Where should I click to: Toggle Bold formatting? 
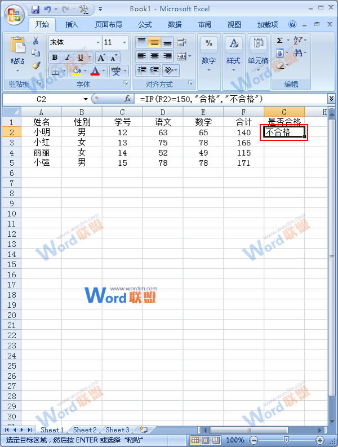[x=55, y=57]
